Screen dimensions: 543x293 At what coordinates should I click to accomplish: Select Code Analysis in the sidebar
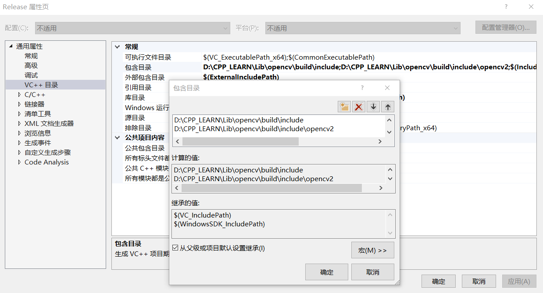point(46,162)
